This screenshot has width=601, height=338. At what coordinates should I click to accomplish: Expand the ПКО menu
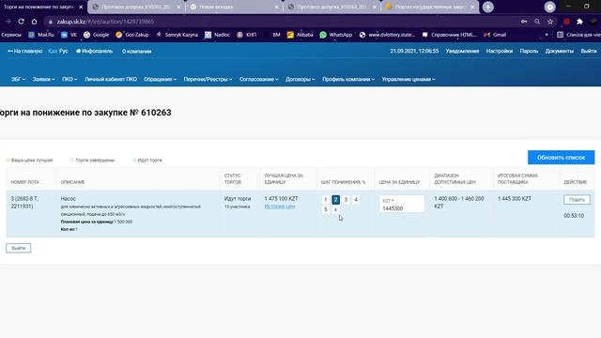[69, 79]
